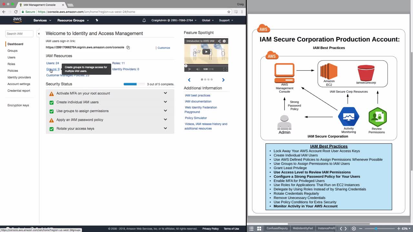The width and height of the screenshot is (413, 232).
Task: Reload the IAM console page
Action: (x=16, y=12)
